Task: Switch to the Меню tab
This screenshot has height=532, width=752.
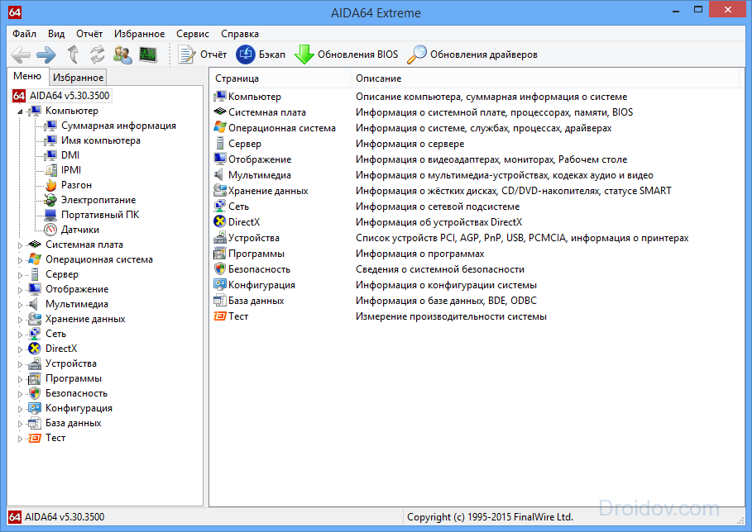Action: 27,76
